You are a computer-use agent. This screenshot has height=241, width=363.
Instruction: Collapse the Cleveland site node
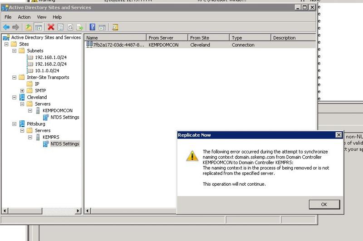tap(15, 97)
